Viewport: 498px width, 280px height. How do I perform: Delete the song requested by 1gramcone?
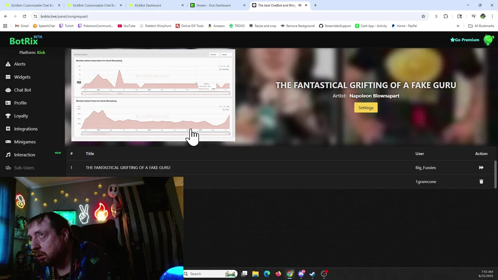pos(481,182)
